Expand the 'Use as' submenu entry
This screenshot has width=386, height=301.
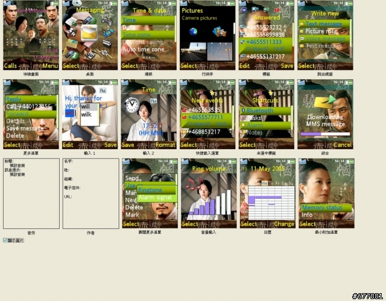(x=130, y=186)
